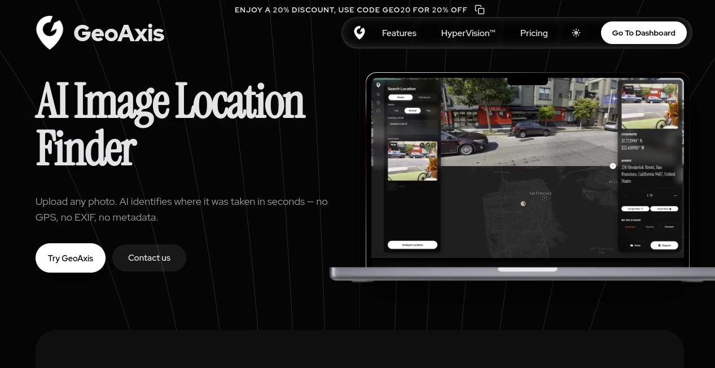
Task: Click history clock icon in mockup sidebar
Action: coord(378,103)
